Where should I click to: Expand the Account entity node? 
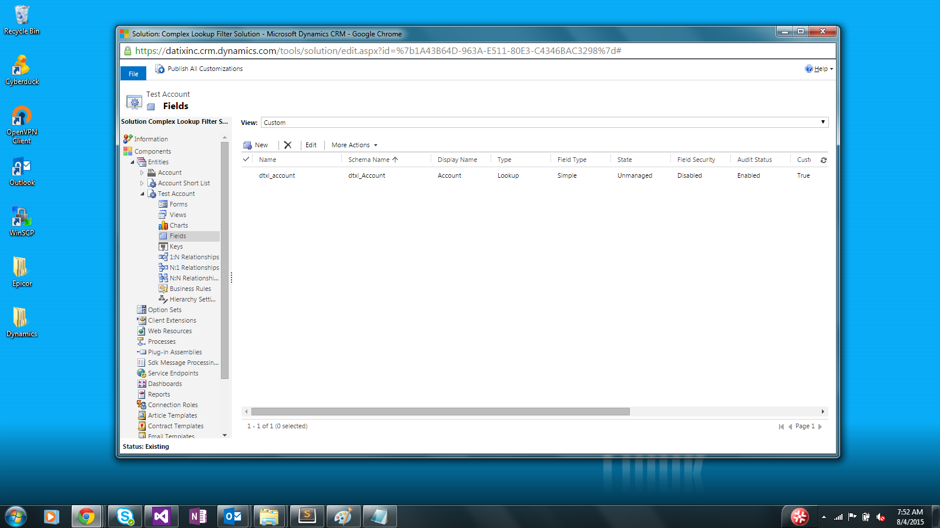[142, 172]
